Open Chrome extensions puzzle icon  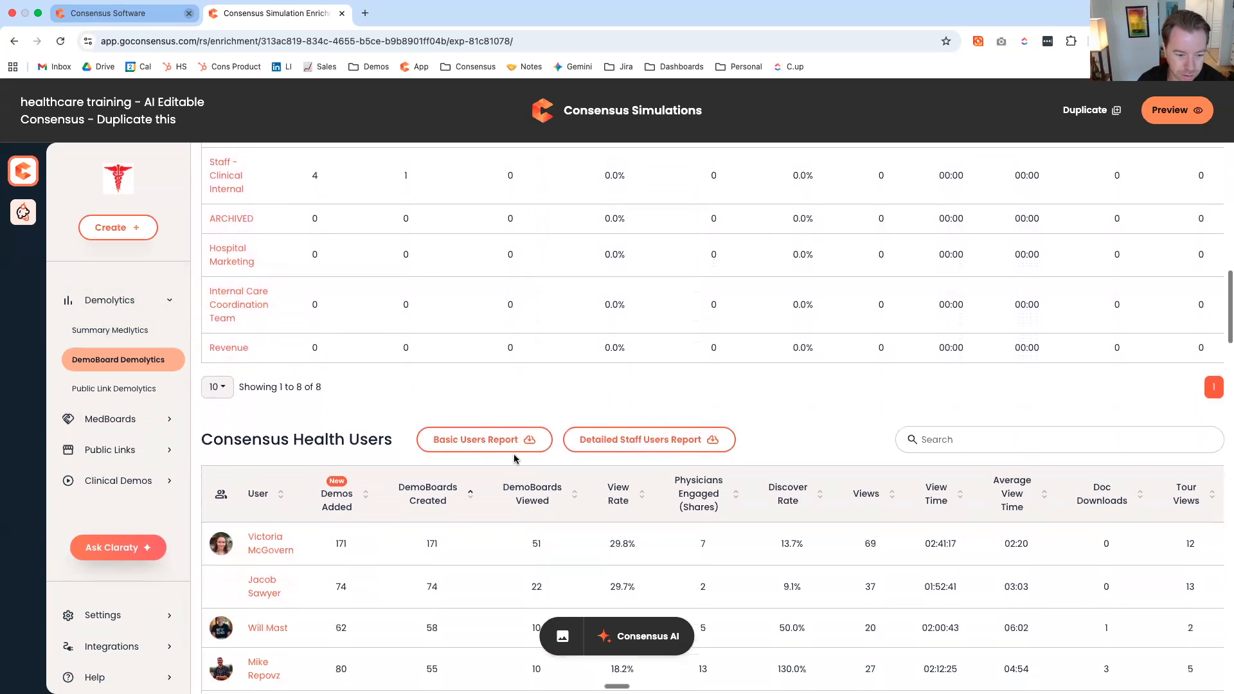pyautogui.click(x=1071, y=41)
